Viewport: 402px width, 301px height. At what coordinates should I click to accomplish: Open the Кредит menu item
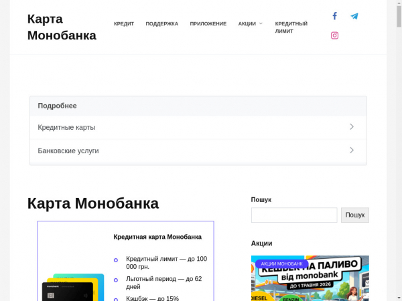pyautogui.click(x=124, y=24)
